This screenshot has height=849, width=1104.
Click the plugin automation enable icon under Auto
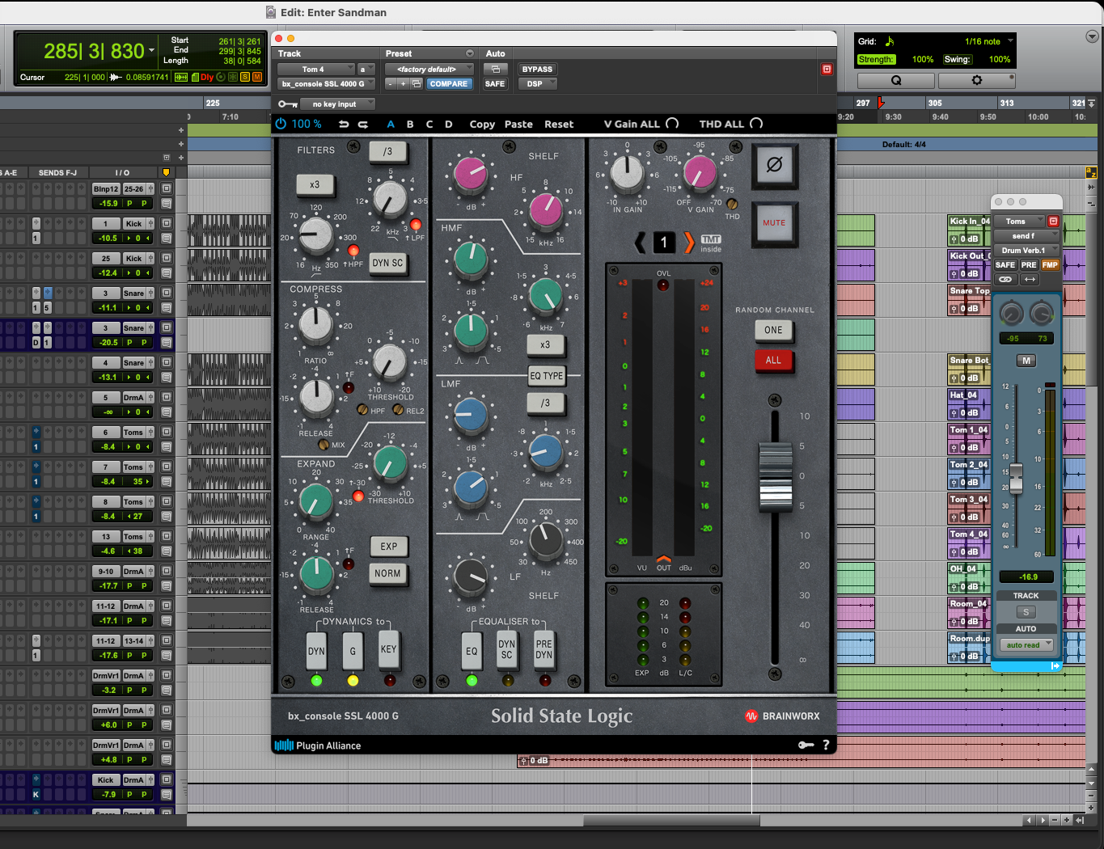(495, 70)
